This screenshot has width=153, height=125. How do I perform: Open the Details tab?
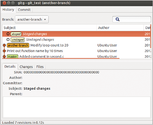click(x=10, y=66)
